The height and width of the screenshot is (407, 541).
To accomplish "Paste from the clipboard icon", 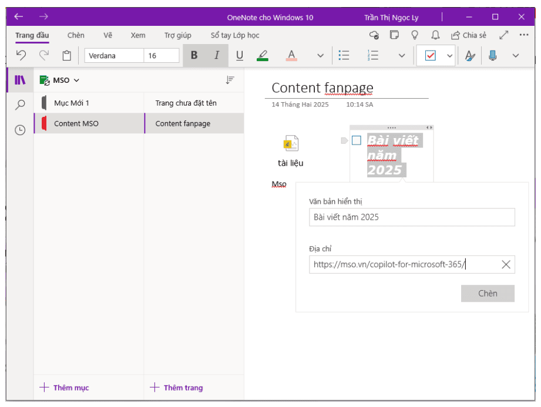I will 66,55.
